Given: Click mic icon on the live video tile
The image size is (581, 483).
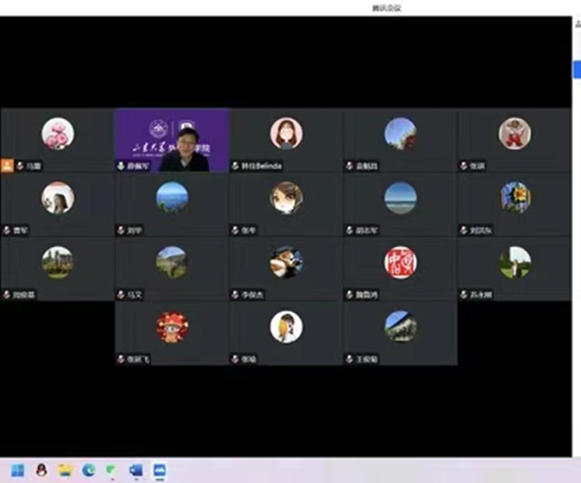Looking at the screenshot, I should tap(121, 166).
